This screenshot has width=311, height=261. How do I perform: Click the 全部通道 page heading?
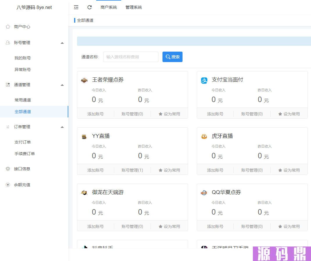click(85, 20)
